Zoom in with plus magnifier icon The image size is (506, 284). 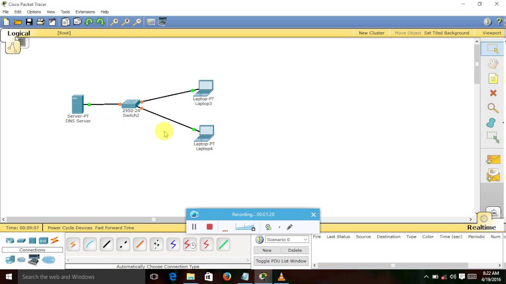[114, 22]
